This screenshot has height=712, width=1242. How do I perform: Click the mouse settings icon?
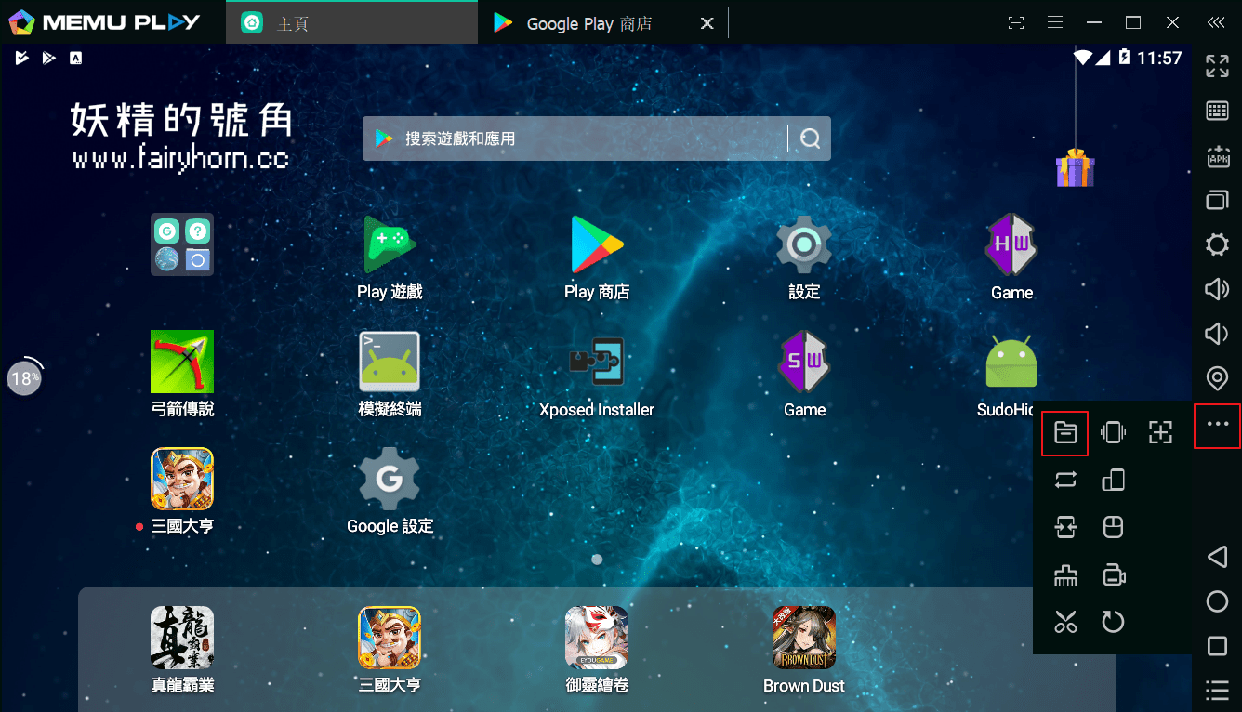point(1113,528)
